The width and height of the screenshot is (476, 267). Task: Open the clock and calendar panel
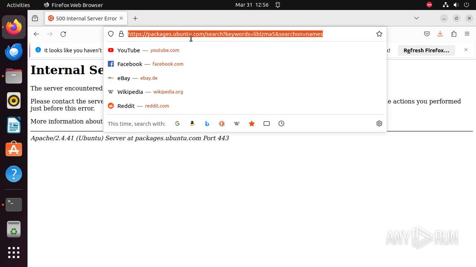(x=252, y=5)
